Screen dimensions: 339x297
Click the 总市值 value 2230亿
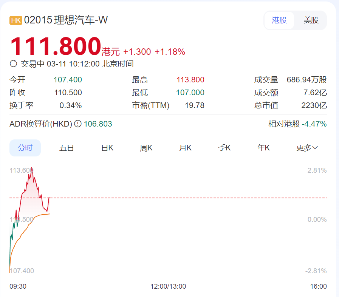314,105
